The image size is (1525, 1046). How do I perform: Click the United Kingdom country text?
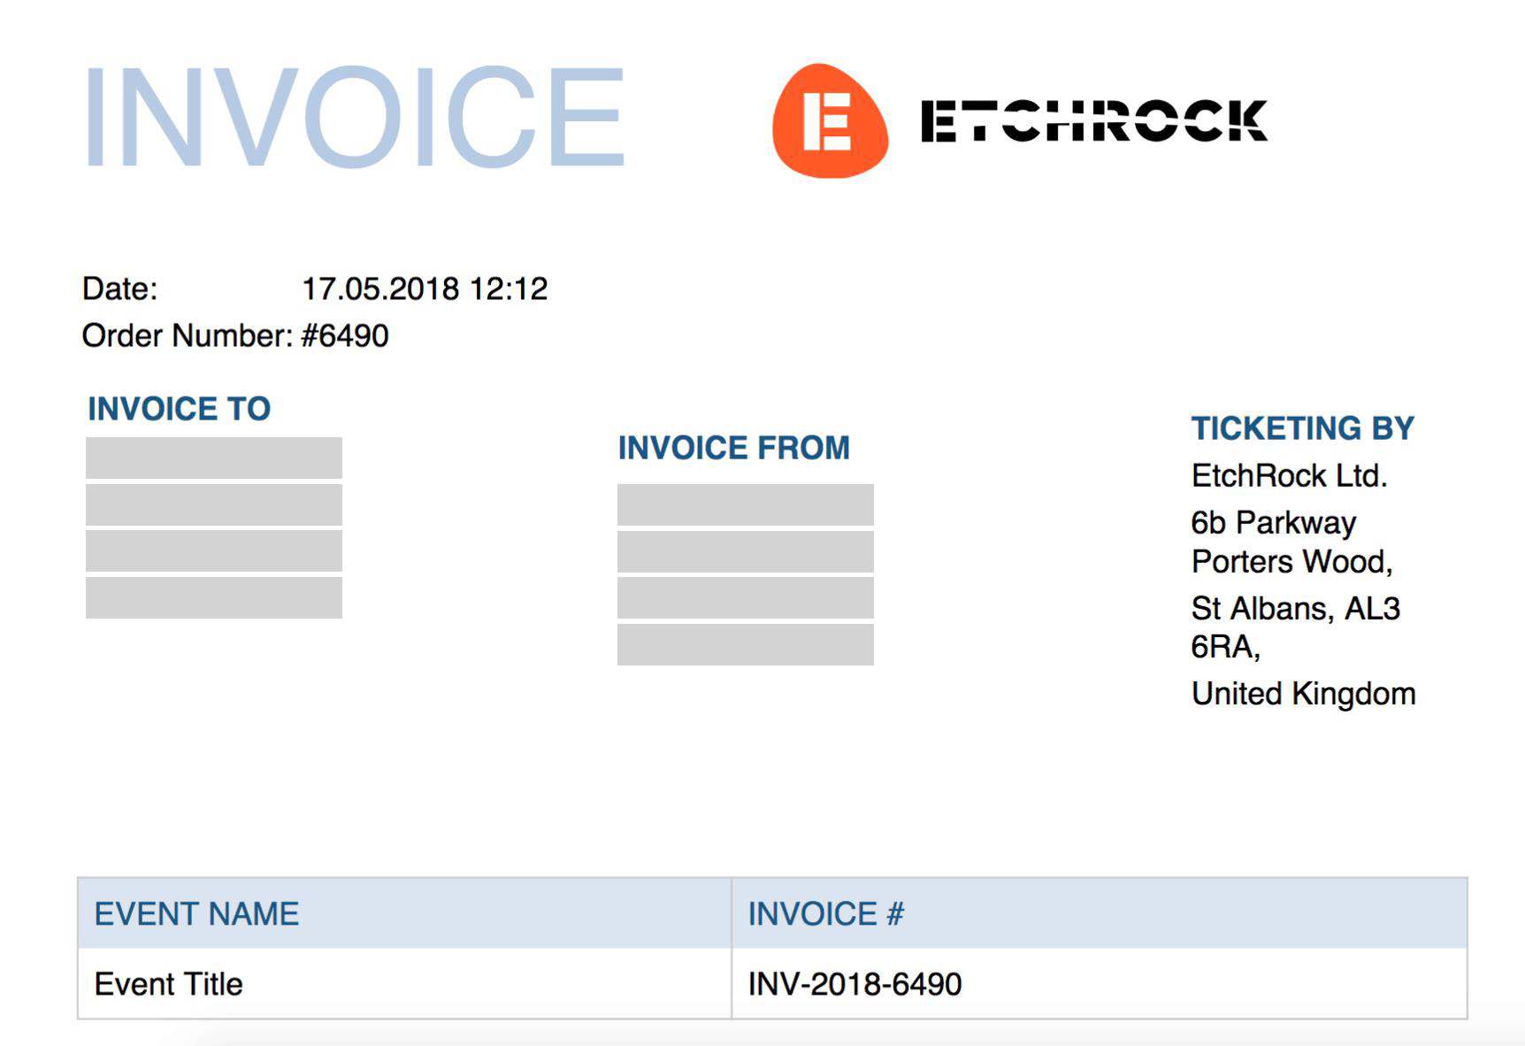[1303, 694]
